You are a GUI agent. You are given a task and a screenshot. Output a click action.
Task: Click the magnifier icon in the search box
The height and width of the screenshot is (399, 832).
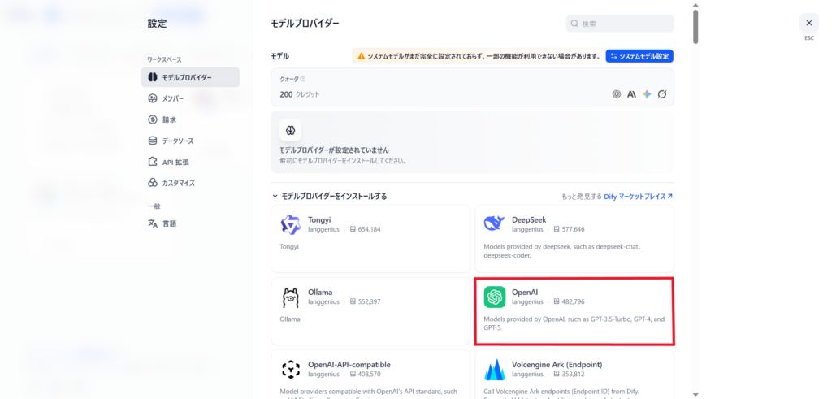(574, 24)
